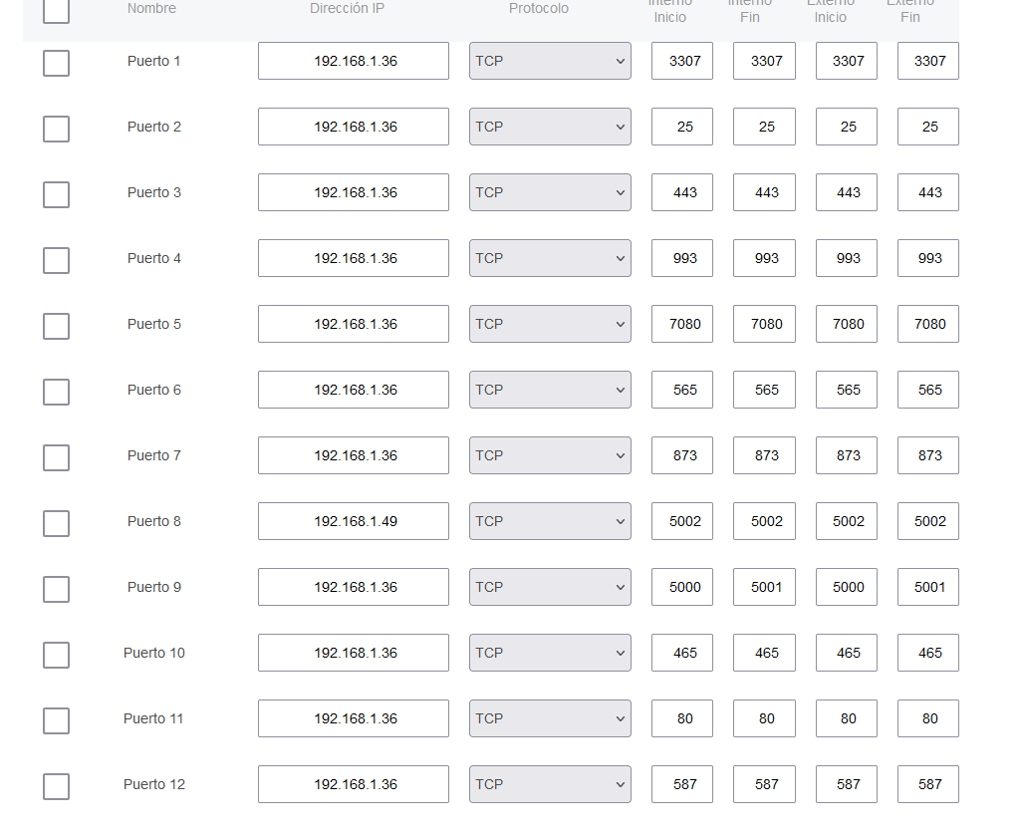The image size is (1016, 837).
Task: Select Puerto 9 Interno Fin field 5001
Action: [765, 587]
